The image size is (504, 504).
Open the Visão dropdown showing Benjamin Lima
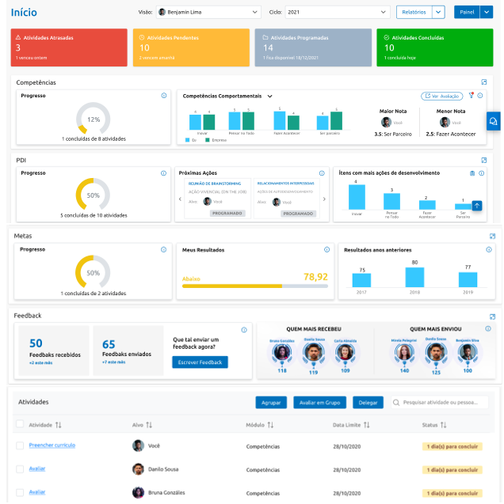coord(208,12)
